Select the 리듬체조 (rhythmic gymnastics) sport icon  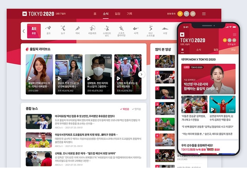point(92,30)
